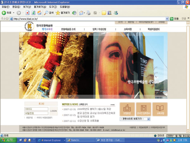The height and width of the screenshot is (143, 190).
Task: Expand the Internet Explorer taskbar group arrow
Action: pos(65,140)
